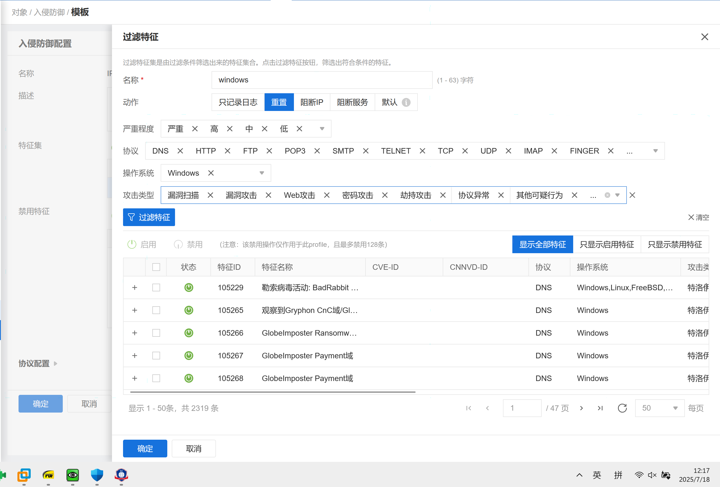Remove the 密码攻击 attack type tag
The width and height of the screenshot is (720, 487).
[385, 195]
